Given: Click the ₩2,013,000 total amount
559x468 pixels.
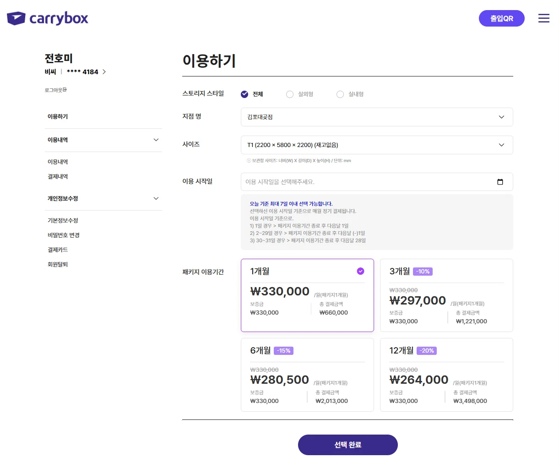Looking at the screenshot, I should (332, 401).
